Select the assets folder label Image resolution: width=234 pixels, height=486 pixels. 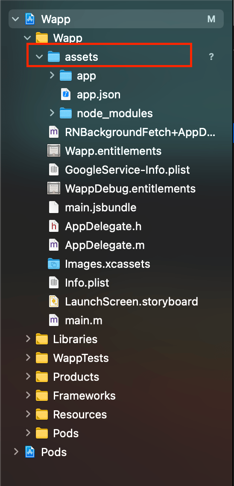pos(82,57)
